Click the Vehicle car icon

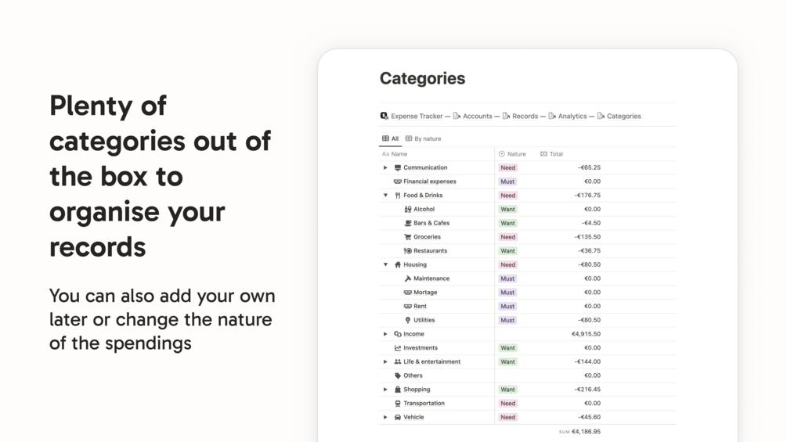[x=398, y=417]
